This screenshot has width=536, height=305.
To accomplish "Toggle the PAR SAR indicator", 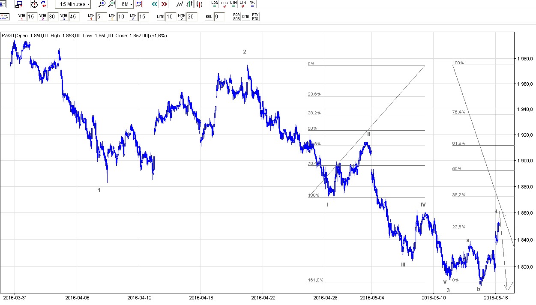I will (x=237, y=17).
